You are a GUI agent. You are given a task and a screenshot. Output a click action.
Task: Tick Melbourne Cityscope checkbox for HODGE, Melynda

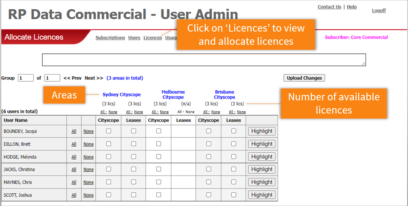[158, 157]
